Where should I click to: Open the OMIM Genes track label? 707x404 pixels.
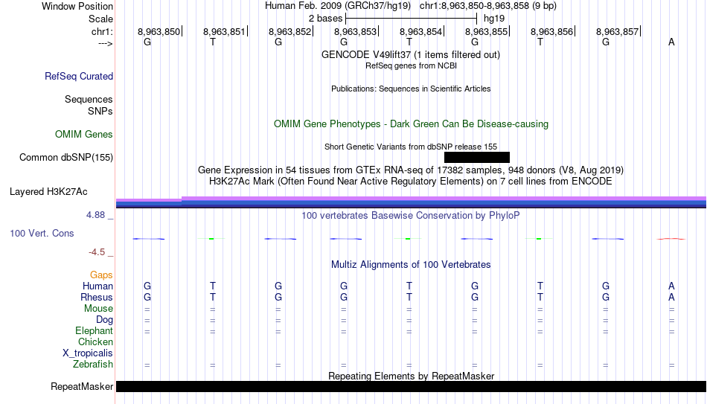coord(83,135)
